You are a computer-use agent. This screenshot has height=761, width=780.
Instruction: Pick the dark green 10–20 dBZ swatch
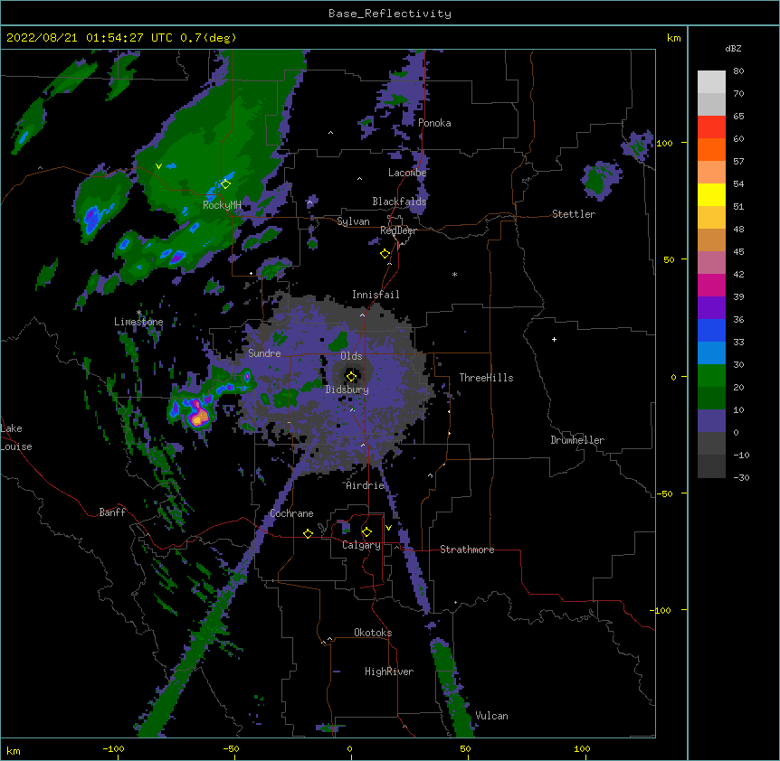pos(711,399)
